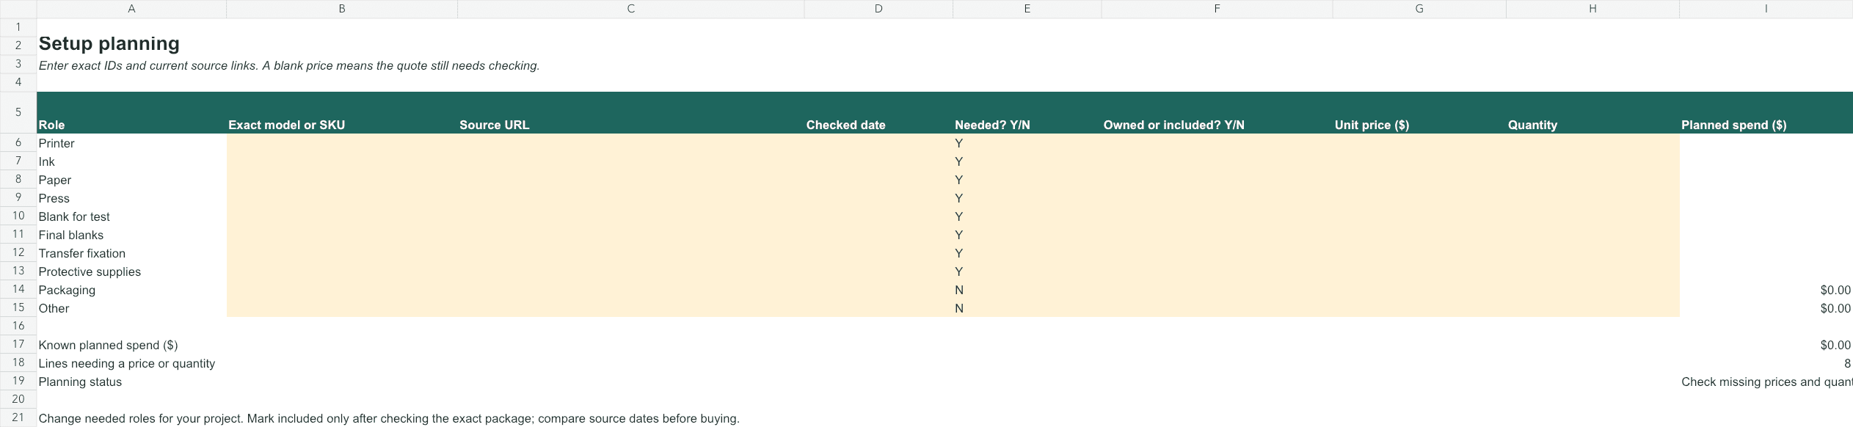
Task: Click the Source URL cell for Ink
Action: pyautogui.click(x=631, y=161)
